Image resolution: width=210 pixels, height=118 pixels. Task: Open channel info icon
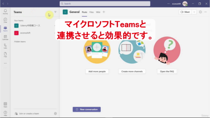coord(200,12)
